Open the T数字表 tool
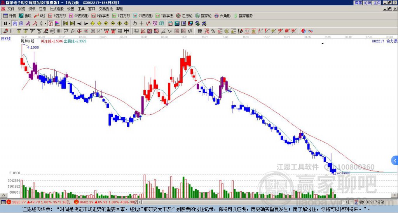The image size is (398, 213). click(x=164, y=16)
